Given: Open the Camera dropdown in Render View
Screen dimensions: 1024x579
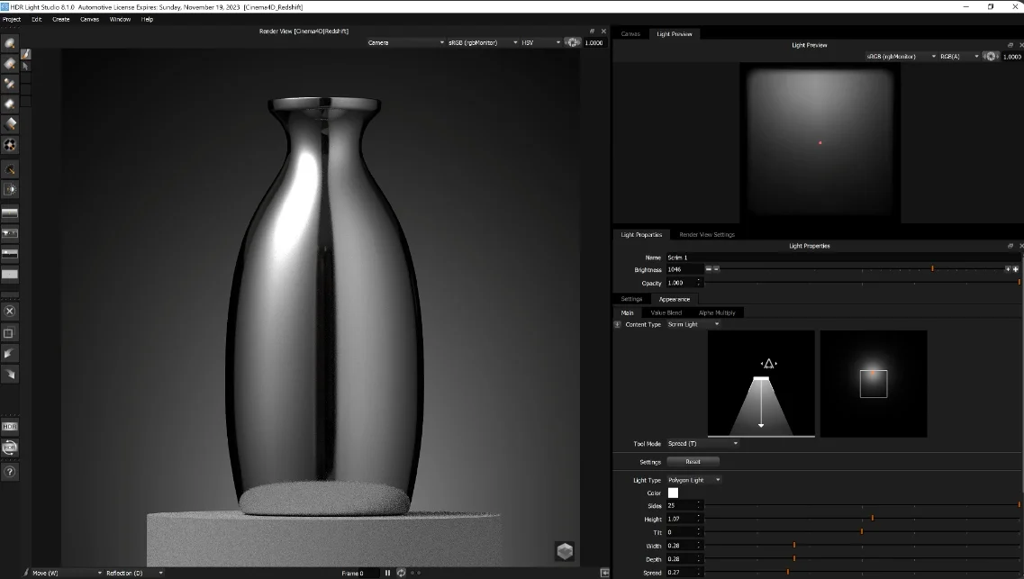Looking at the screenshot, I should tap(405, 42).
